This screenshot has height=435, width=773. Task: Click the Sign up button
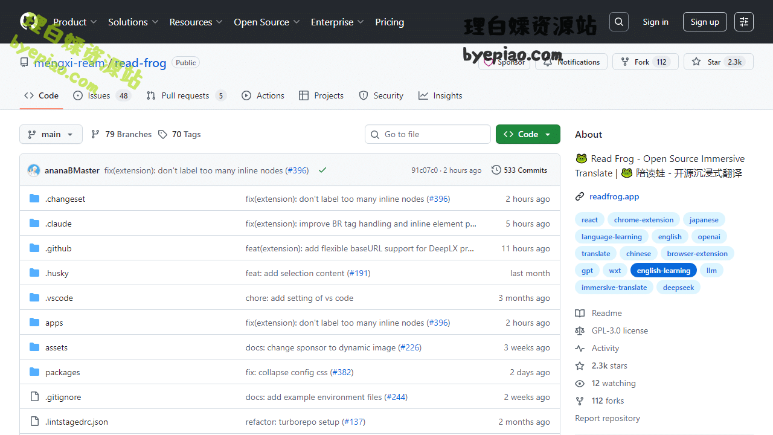point(705,22)
